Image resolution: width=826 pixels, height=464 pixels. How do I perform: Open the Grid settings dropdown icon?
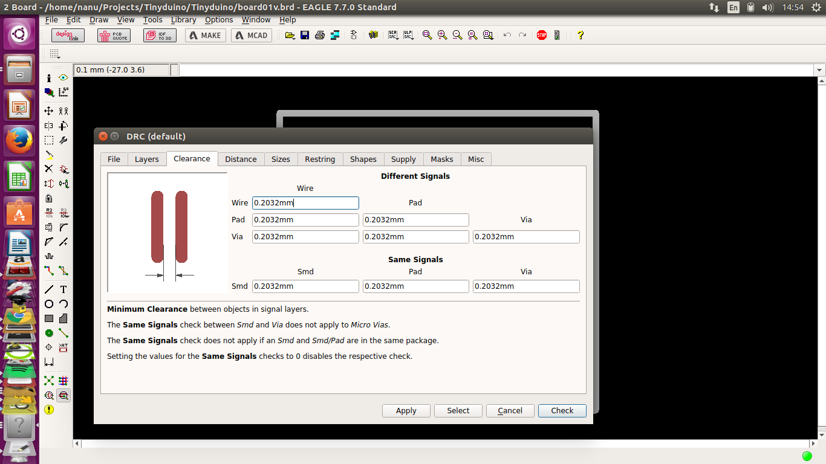[x=54, y=54]
